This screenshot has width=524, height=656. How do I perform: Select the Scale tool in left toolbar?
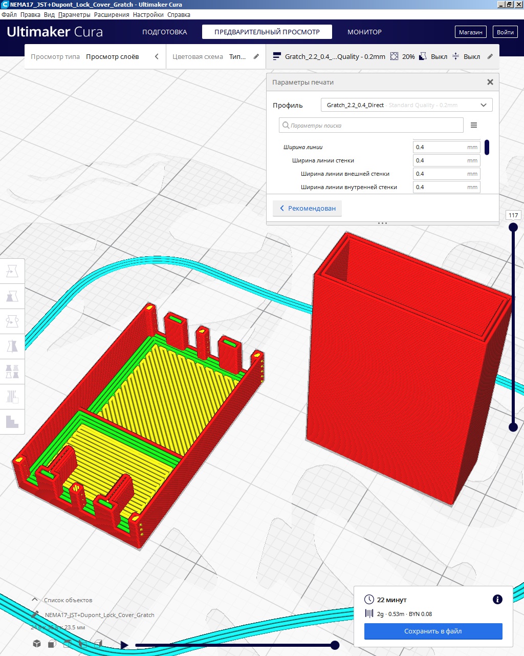click(12, 296)
